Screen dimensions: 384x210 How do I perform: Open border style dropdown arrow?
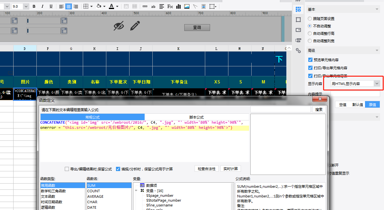coord(91,7)
